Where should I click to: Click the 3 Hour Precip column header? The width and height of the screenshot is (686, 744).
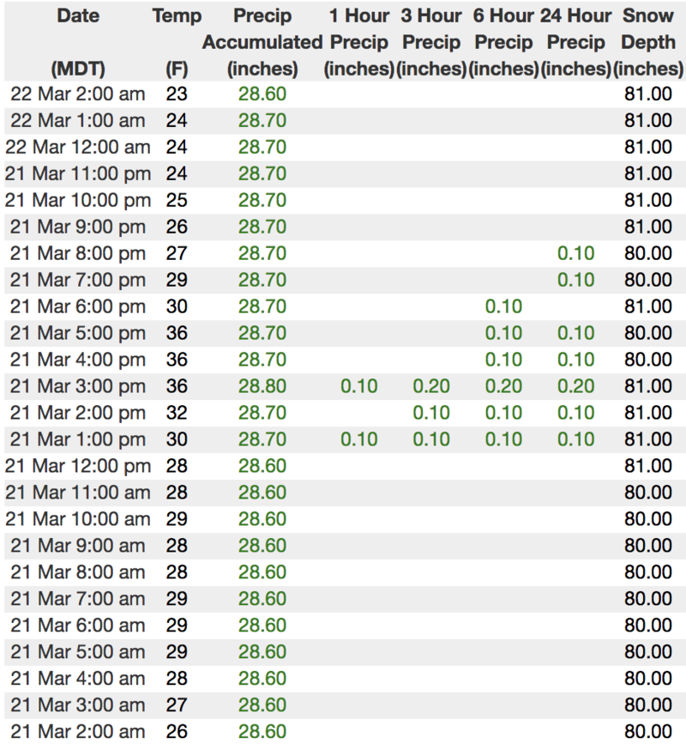431,41
